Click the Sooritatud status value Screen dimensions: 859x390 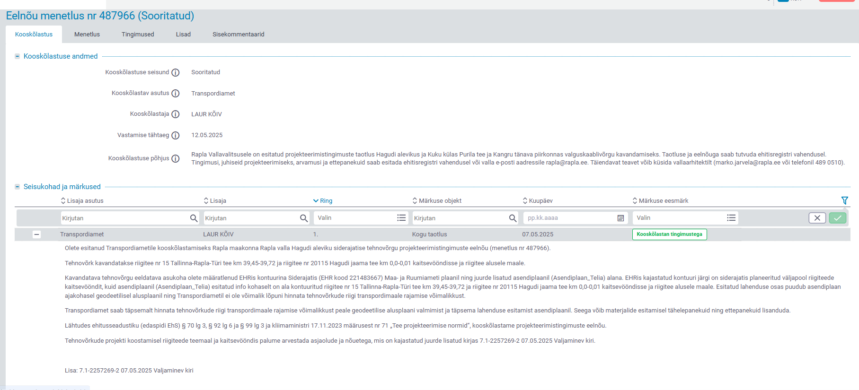coord(205,72)
